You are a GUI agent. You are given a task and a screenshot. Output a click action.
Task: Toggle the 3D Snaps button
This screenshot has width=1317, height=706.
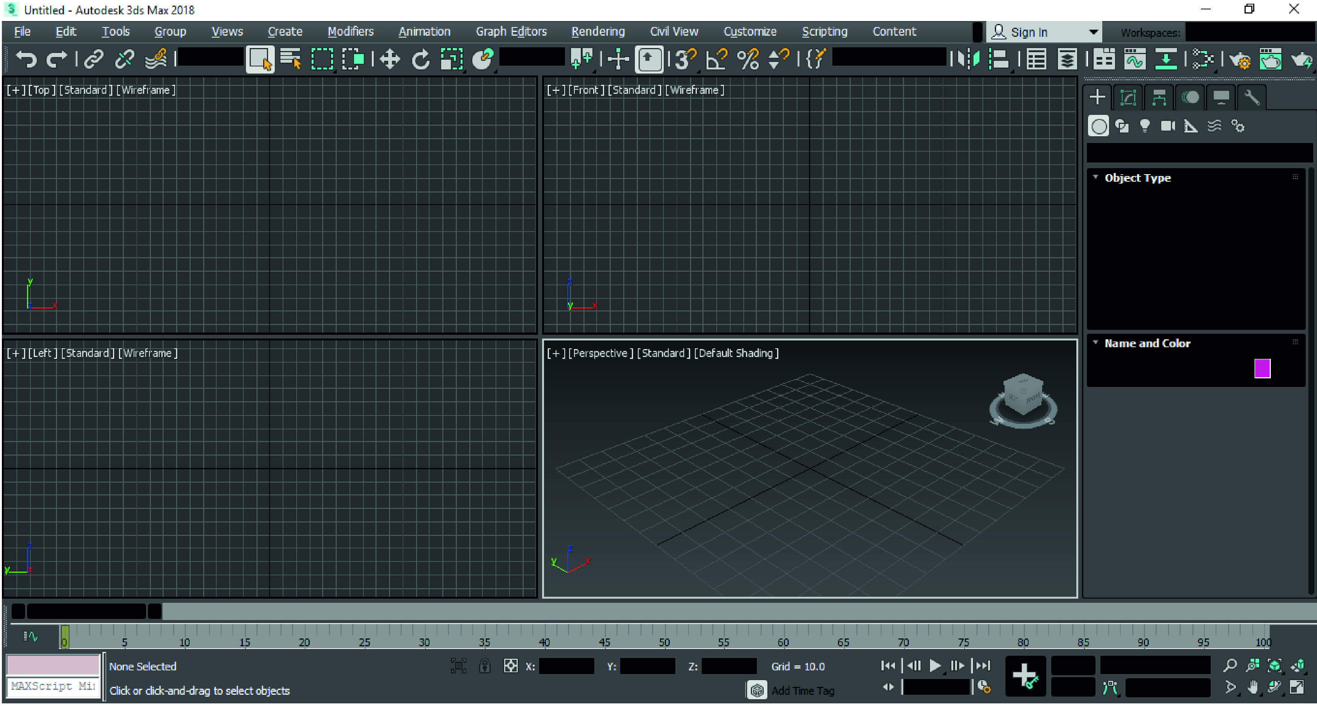685,59
